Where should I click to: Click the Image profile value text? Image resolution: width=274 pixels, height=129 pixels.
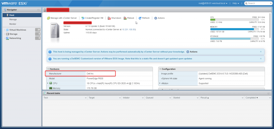[223, 74]
